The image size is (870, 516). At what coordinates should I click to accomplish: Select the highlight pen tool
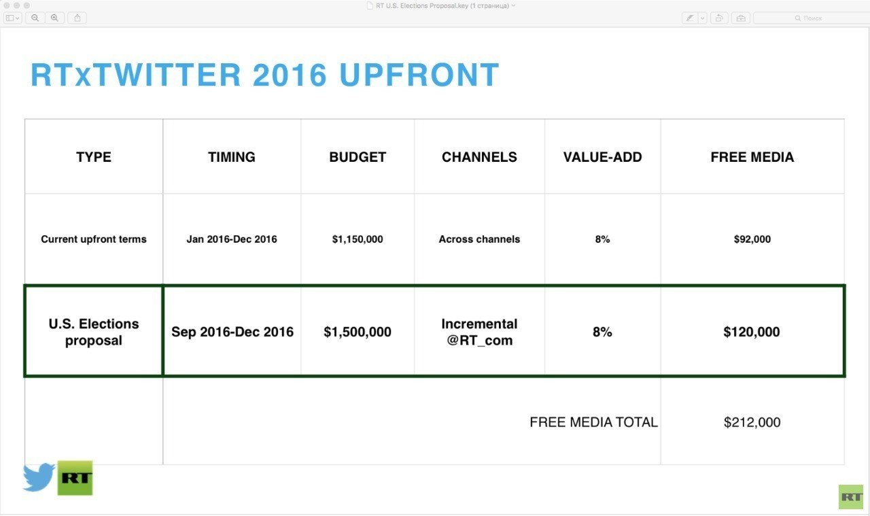pyautogui.click(x=690, y=18)
